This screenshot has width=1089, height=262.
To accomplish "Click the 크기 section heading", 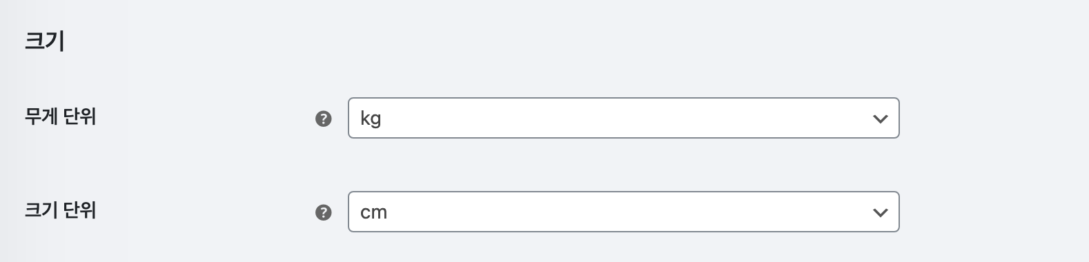I will [44, 41].
